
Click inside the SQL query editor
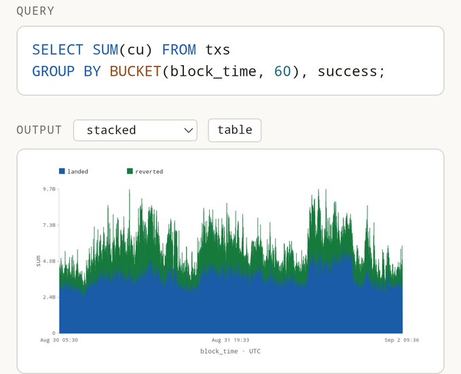click(230, 60)
